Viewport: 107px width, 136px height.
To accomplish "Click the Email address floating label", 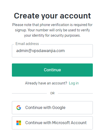I will click(27, 44).
